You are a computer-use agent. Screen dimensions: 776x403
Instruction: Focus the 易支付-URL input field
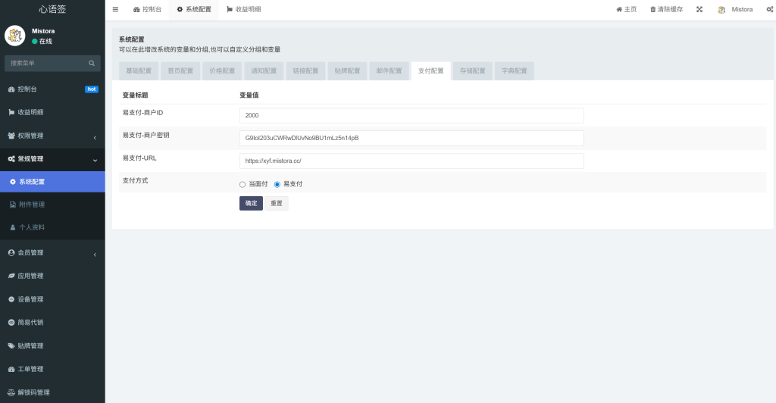coord(411,161)
